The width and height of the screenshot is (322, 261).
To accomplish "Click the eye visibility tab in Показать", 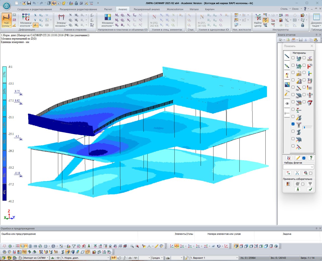I will (x=287, y=103).
